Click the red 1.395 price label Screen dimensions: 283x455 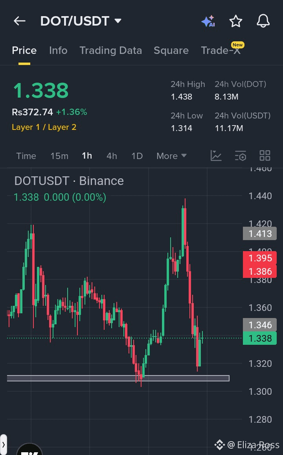coord(260,258)
